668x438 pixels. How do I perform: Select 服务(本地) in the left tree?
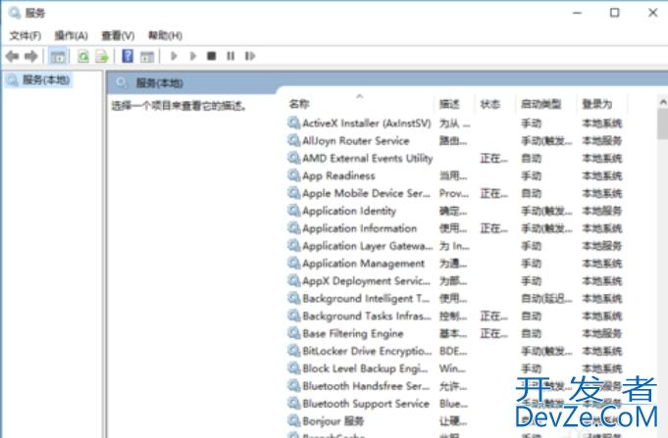point(39,79)
